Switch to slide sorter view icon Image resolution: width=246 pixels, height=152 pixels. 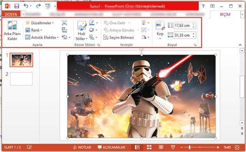click(x=149, y=147)
